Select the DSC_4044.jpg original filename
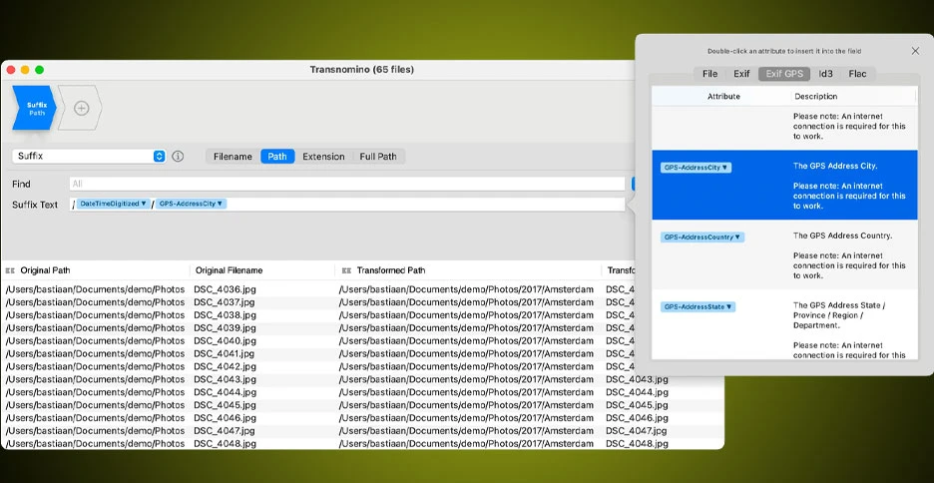This screenshot has width=934, height=483. (225, 392)
